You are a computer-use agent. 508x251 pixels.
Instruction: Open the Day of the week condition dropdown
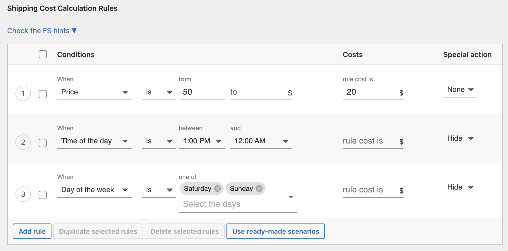94,190
